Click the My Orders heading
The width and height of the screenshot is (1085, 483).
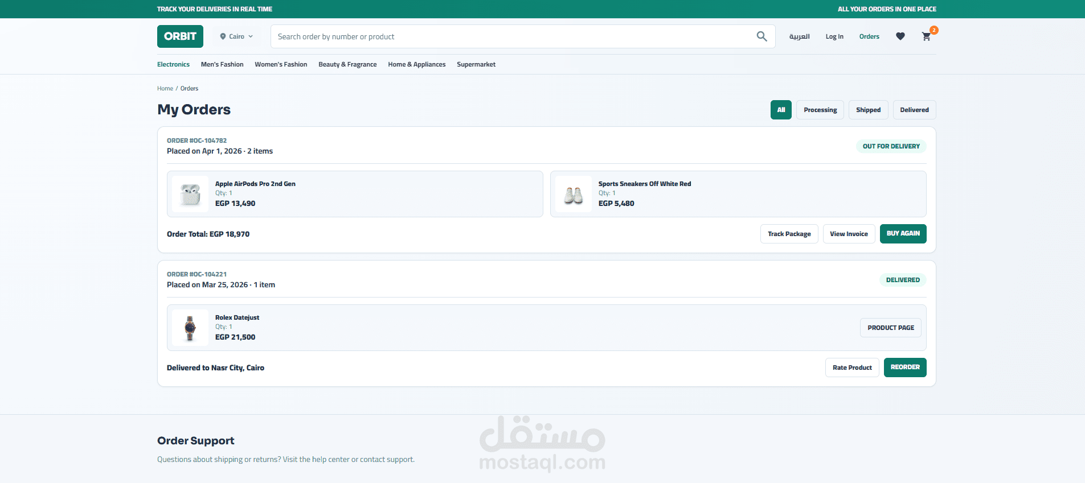[194, 110]
